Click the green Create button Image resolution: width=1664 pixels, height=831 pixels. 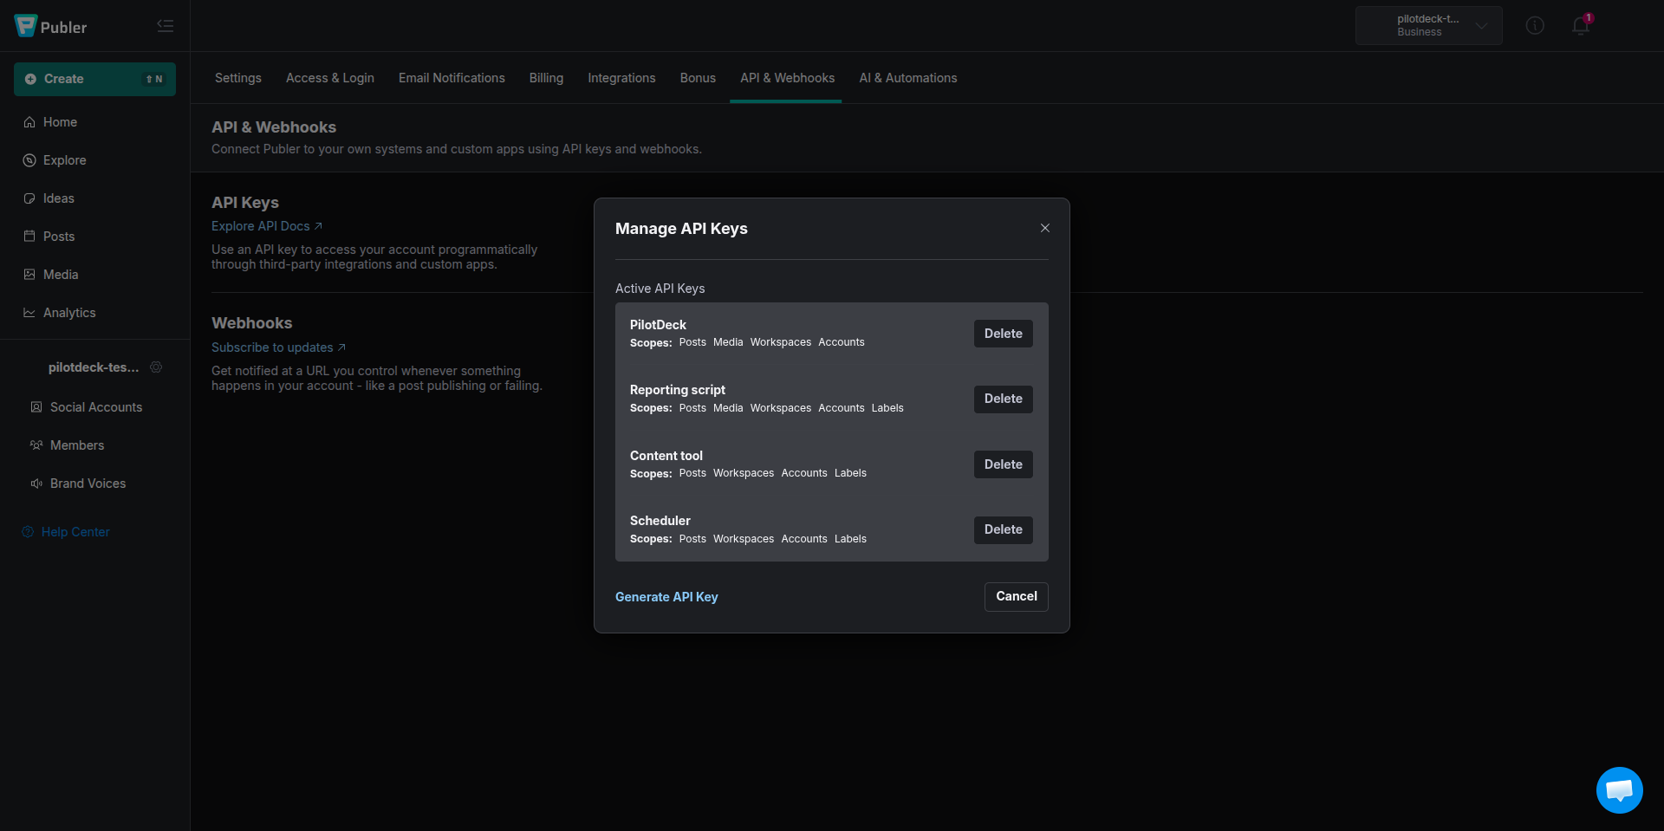(x=94, y=79)
